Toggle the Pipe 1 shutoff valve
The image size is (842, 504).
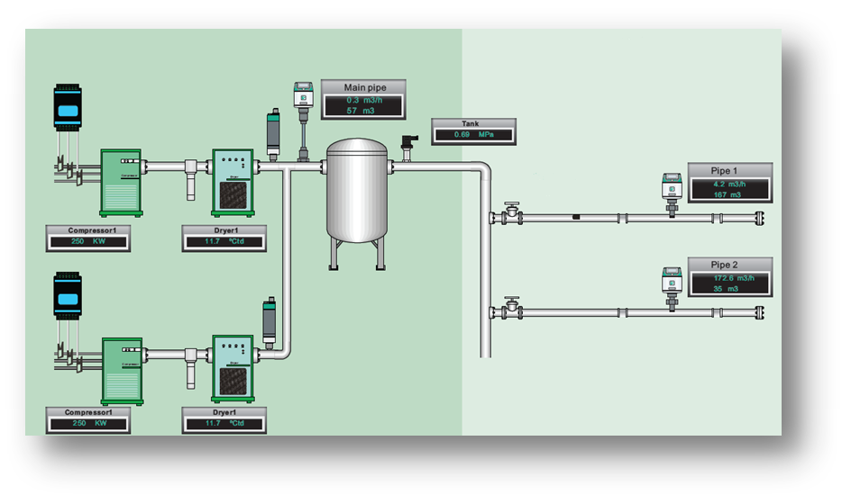tap(512, 212)
